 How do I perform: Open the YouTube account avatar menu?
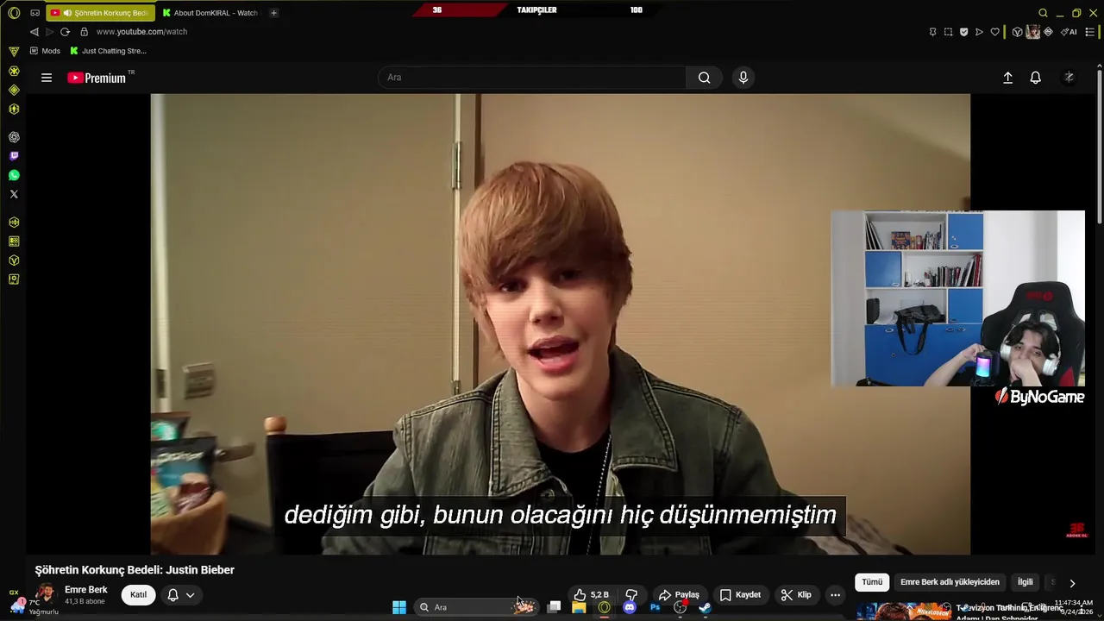click(1069, 78)
